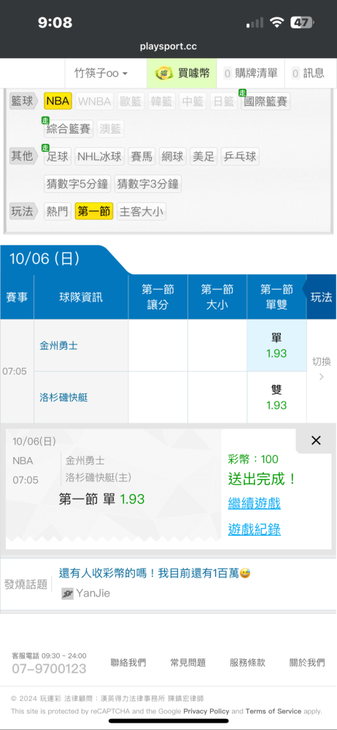Switch play type to 熱門
The height and width of the screenshot is (730, 337).
(58, 212)
